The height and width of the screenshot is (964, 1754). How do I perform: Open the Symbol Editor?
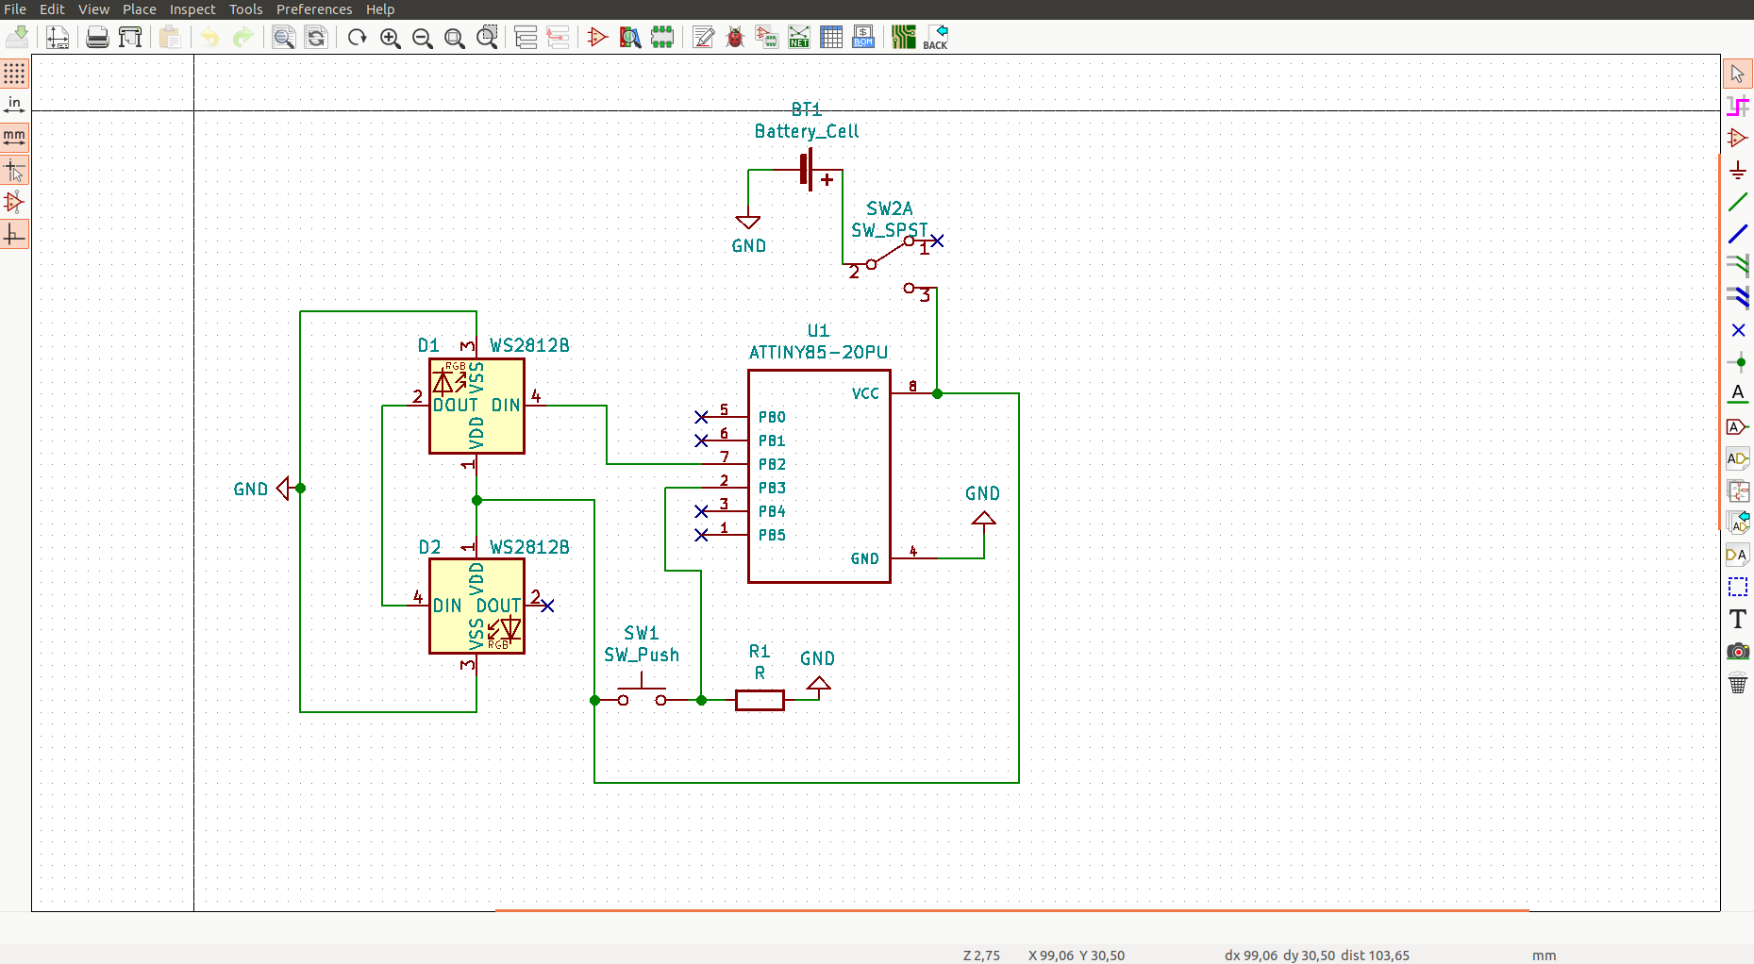coord(597,37)
